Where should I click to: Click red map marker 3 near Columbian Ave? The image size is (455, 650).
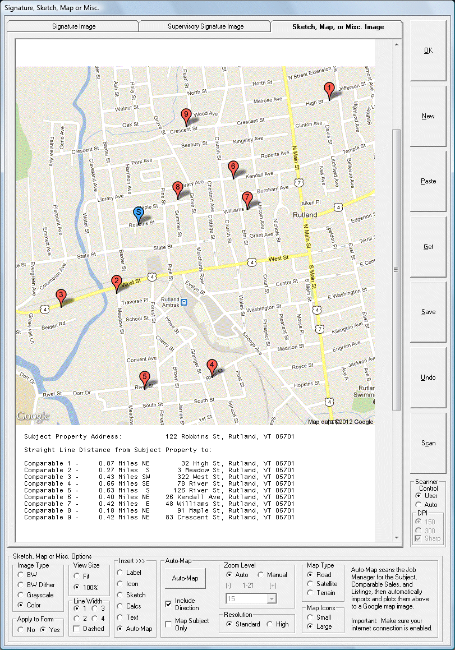[61, 298]
